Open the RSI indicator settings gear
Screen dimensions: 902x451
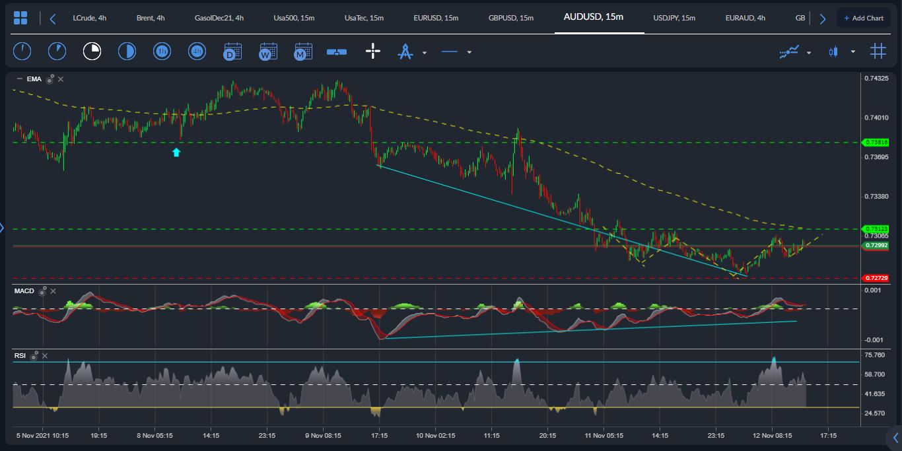pyautogui.click(x=34, y=355)
